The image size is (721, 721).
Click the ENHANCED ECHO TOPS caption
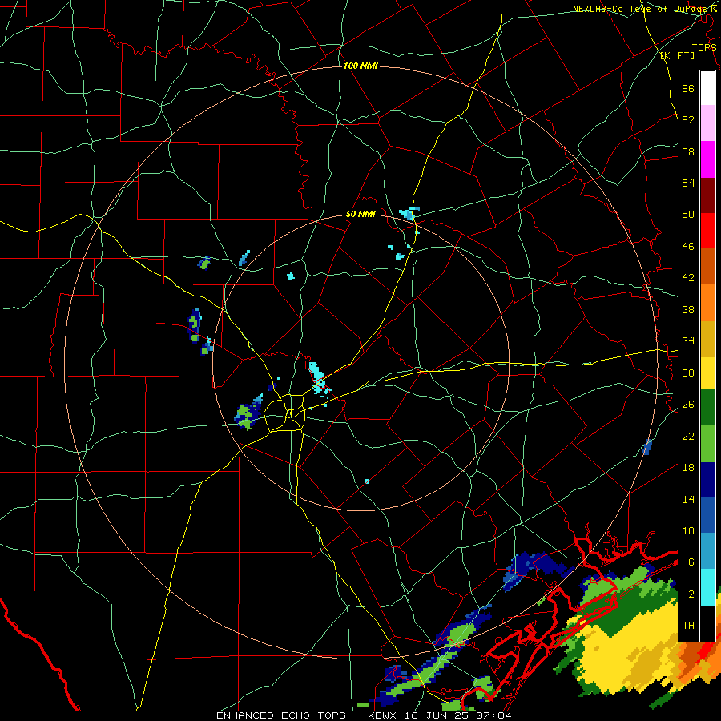tap(284, 715)
